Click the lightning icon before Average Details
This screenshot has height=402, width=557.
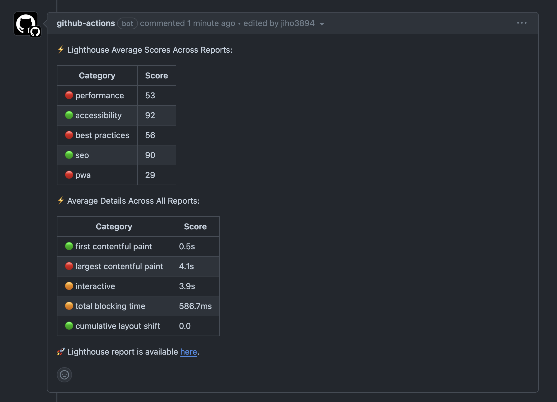tap(61, 200)
